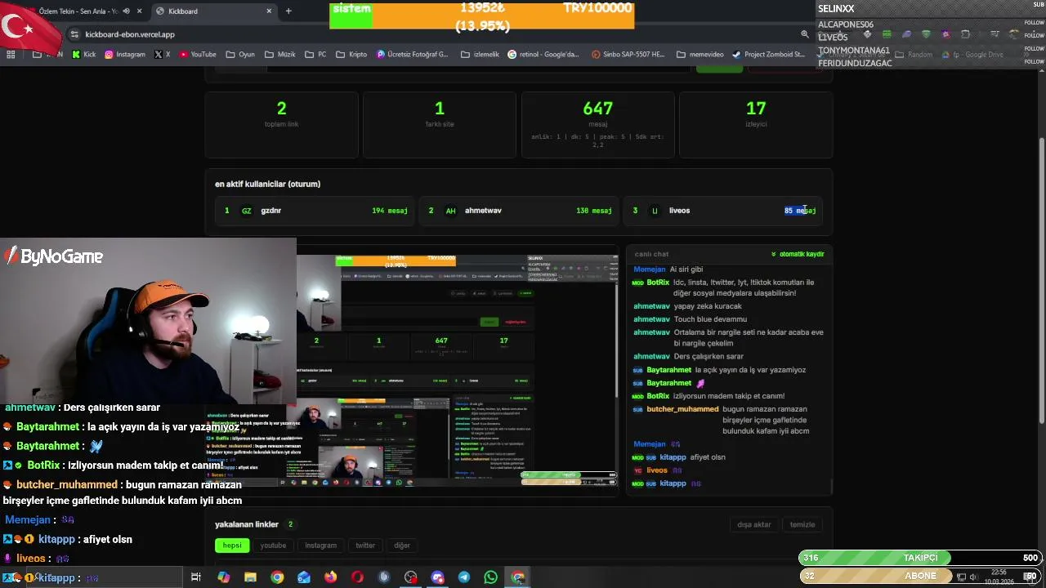The image size is (1046, 588).
Task: Select the diğer link filter
Action: tap(402, 546)
